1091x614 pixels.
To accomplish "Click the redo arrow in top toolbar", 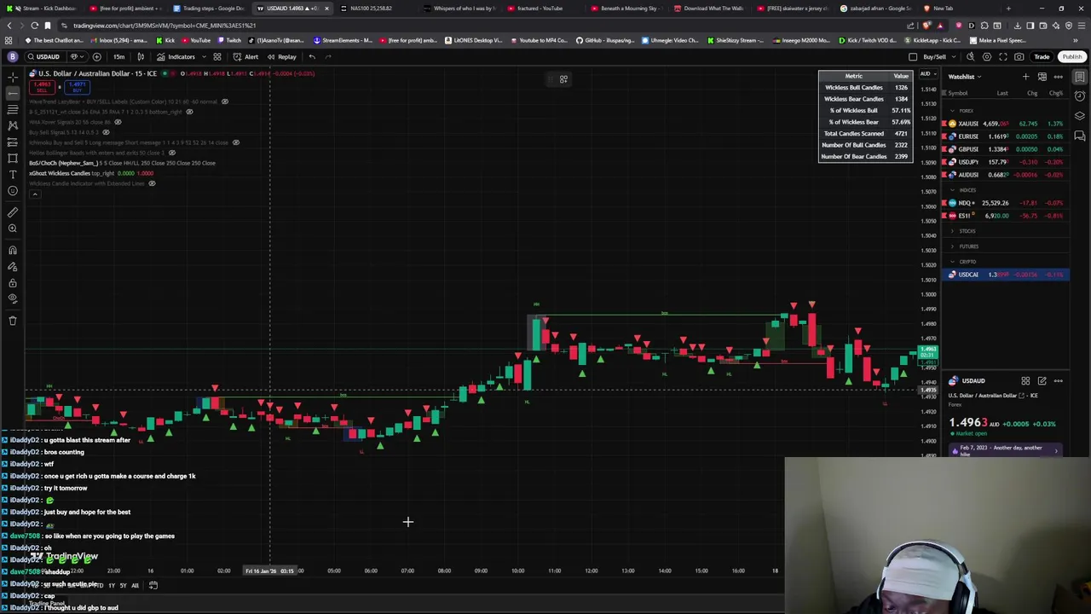I will pos(328,57).
